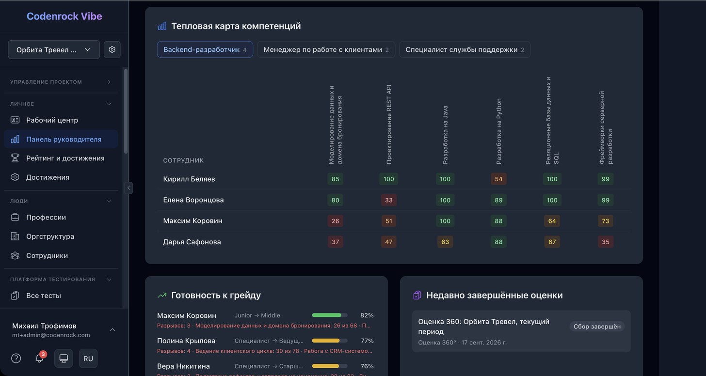Click the Тепловая карта компетенций bar chart icon
706x376 pixels.
(x=162, y=26)
